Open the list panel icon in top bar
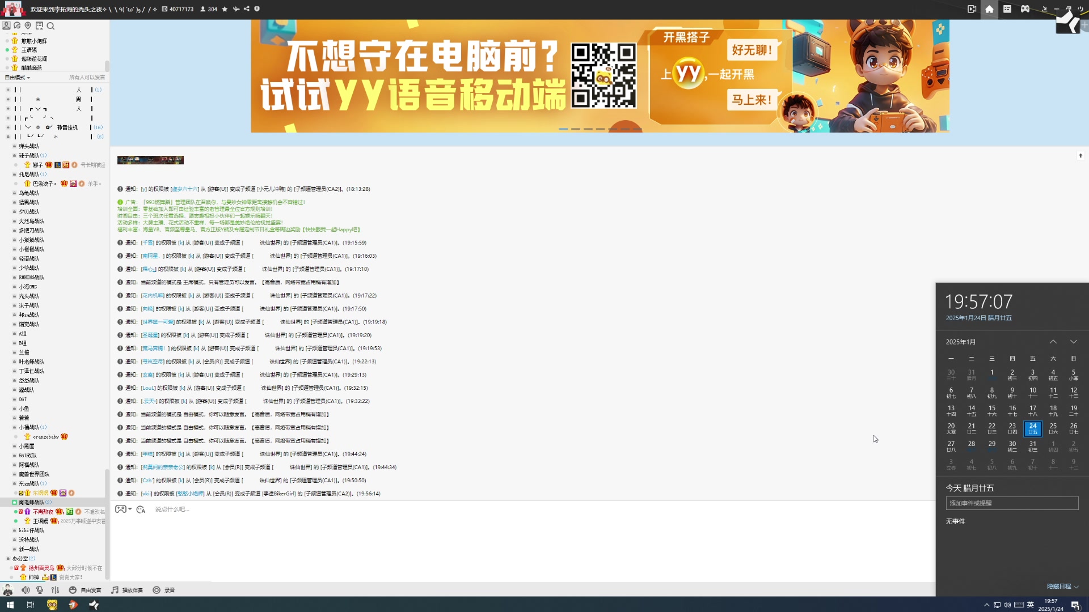Image resolution: width=1089 pixels, height=612 pixels. [x=1007, y=9]
